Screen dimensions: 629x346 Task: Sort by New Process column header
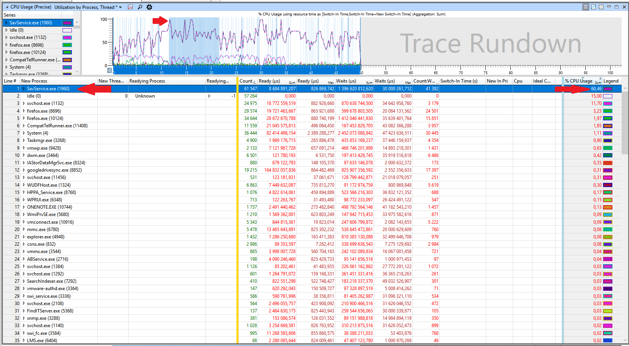[x=59, y=81]
